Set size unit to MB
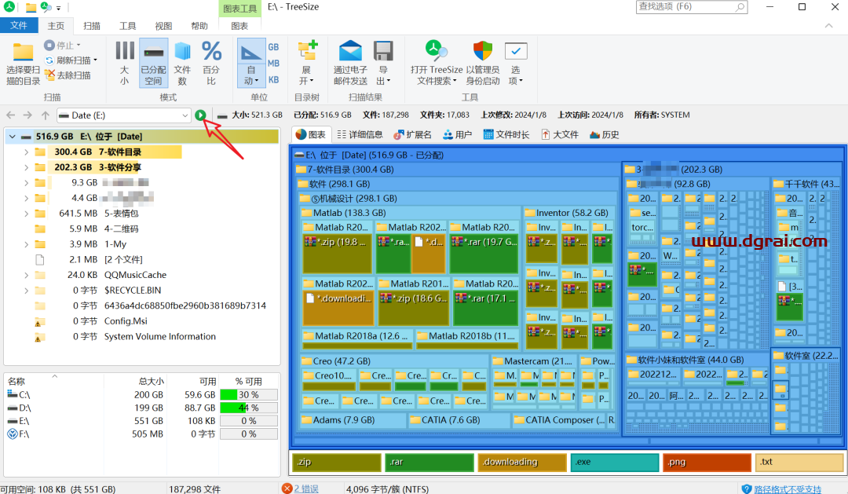Image resolution: width=848 pixels, height=494 pixels. coord(274,64)
